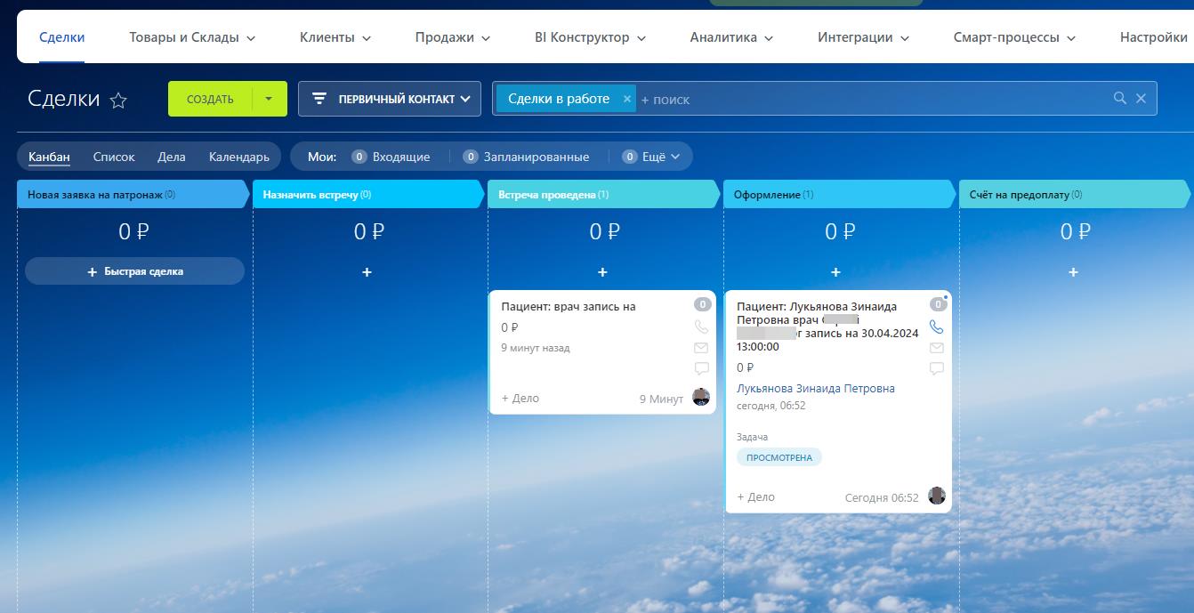
Task: Click the favorite star next to Сделки
Action: click(118, 101)
